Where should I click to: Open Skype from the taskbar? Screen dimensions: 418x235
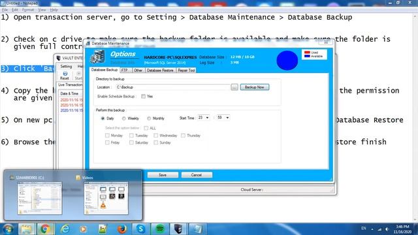click(x=140, y=229)
